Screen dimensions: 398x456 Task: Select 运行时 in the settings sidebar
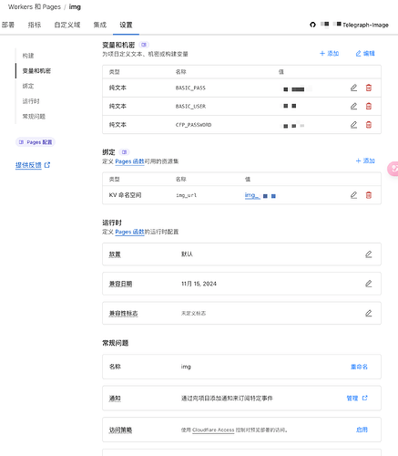pyautogui.click(x=31, y=101)
